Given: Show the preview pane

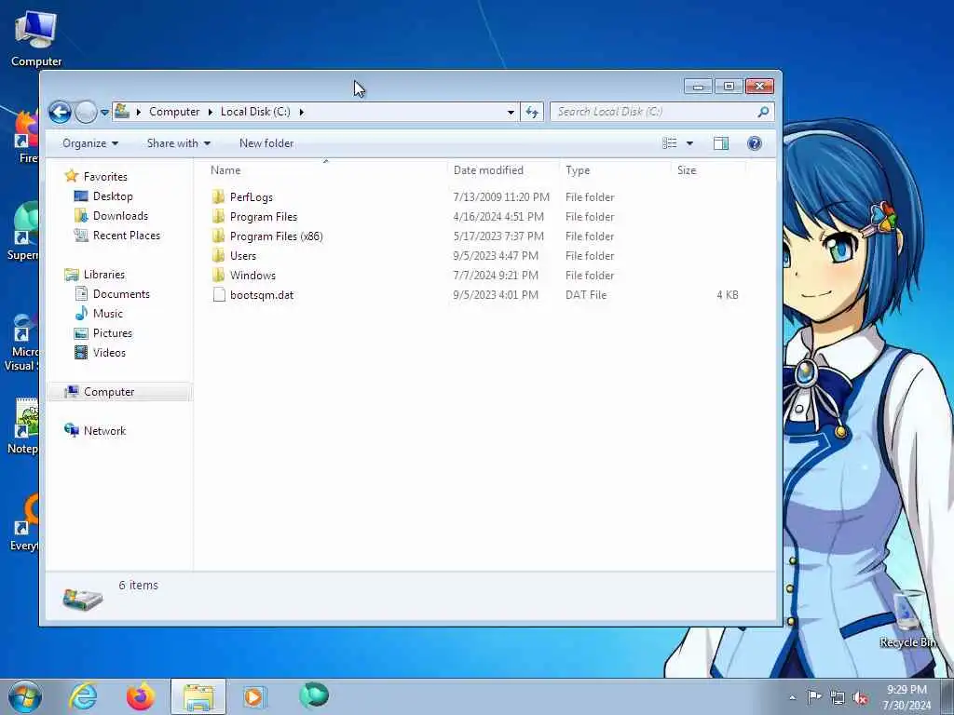Looking at the screenshot, I should coord(721,143).
